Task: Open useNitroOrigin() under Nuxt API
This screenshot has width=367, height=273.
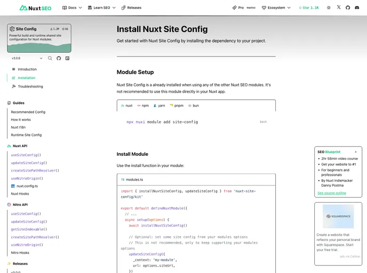Action: click(x=27, y=179)
